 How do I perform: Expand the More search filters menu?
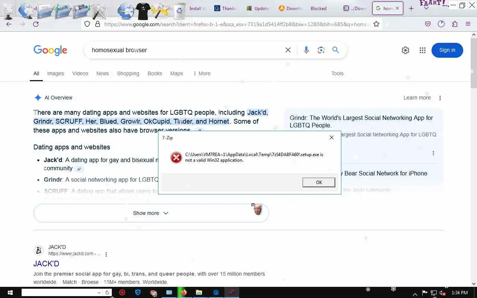click(202, 73)
